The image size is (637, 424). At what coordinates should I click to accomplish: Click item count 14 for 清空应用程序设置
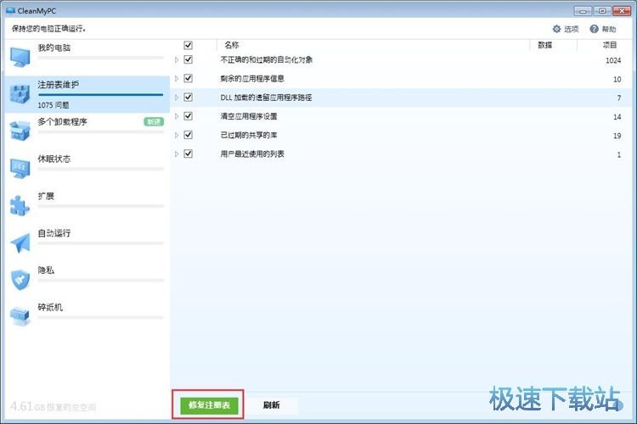coord(617,117)
